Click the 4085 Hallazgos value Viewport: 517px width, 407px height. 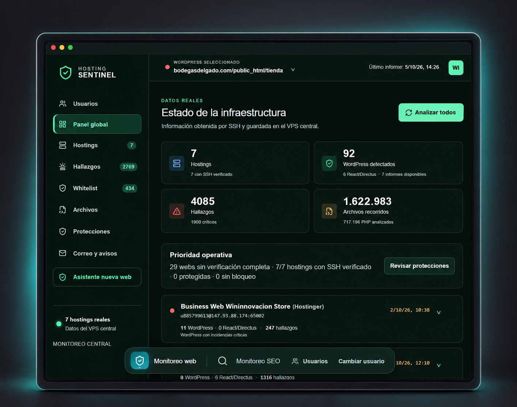coord(203,201)
